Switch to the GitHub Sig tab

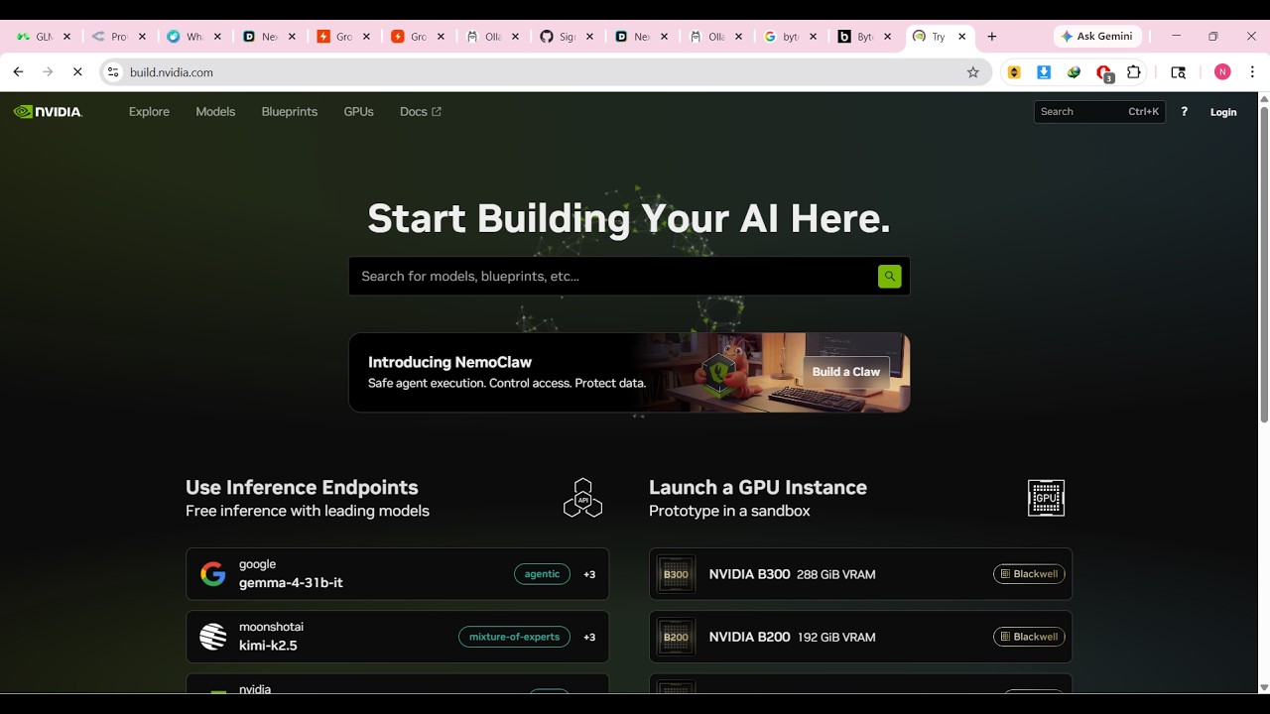click(567, 37)
